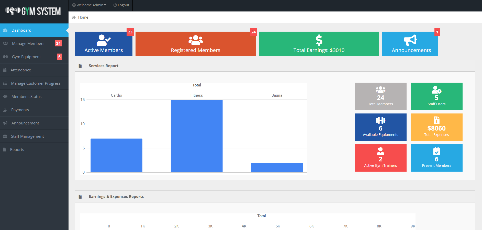
Task: Click Total Earnings: $3010 card
Action: 319,44
